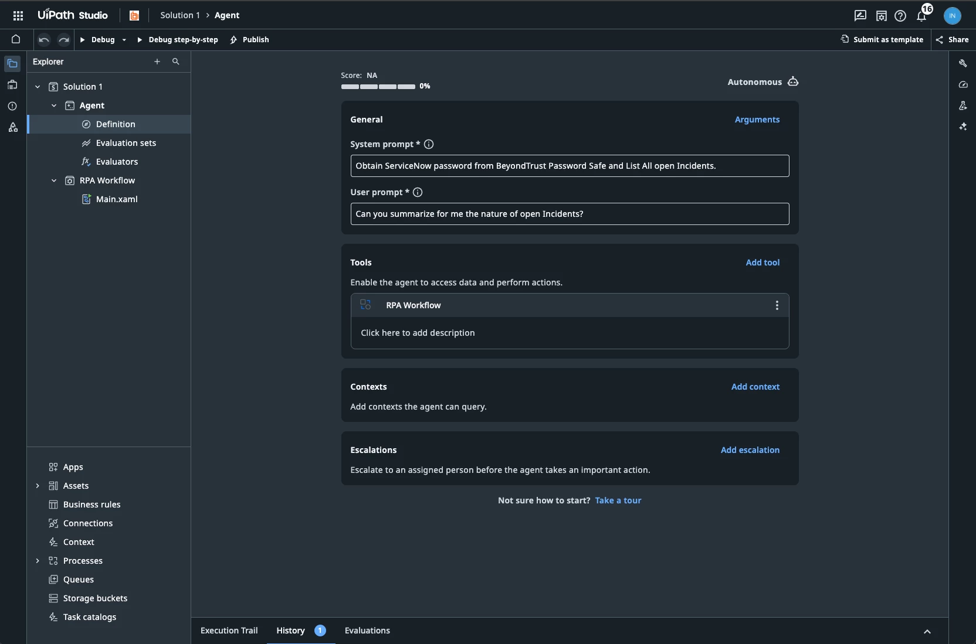
Task: Open the shapes icon in left sidebar
Action: pyautogui.click(x=12, y=127)
